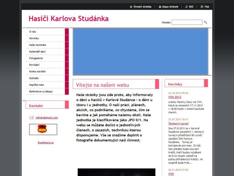The height and width of the screenshot is (176, 234).
Task: Click the Hasiči Karlova Studánka title
Action: point(69,19)
